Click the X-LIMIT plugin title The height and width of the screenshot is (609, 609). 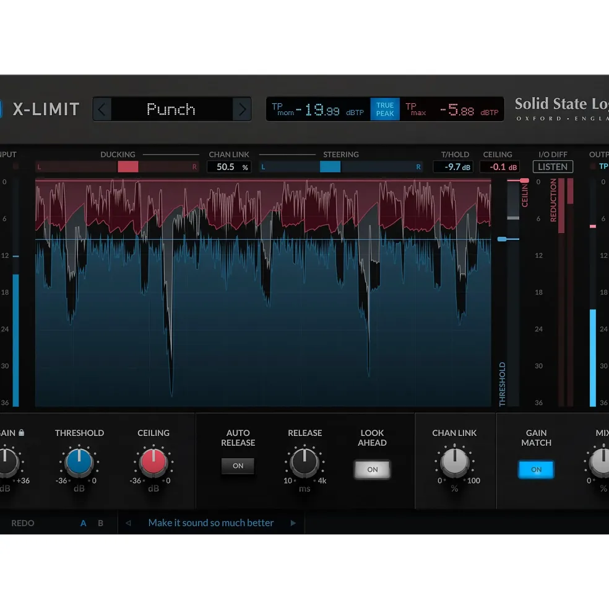point(46,109)
